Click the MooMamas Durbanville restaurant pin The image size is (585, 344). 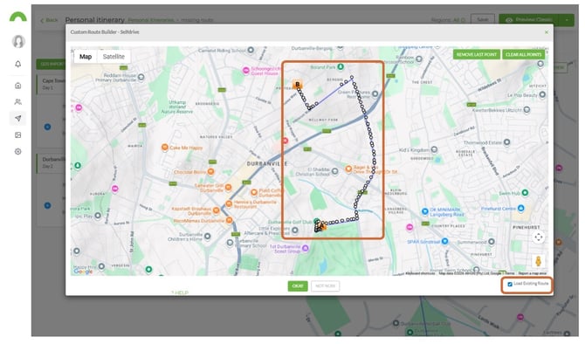229,221
